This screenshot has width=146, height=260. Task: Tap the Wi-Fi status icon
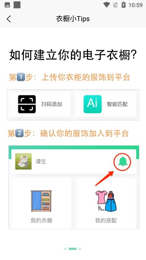pyautogui.click(x=107, y=5)
